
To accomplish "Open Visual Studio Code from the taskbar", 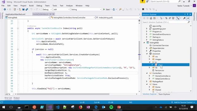I will click(58, 107).
